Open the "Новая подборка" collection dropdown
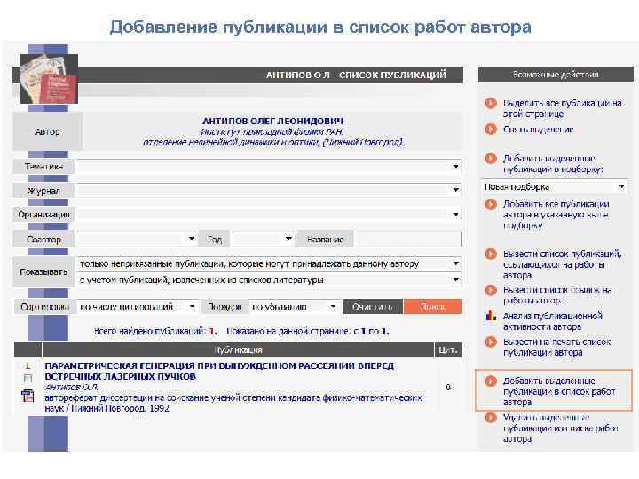This screenshot has width=639, height=479. pos(554,186)
